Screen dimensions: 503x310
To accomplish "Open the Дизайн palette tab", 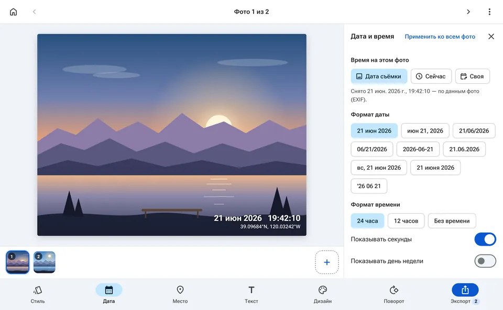I will pyautogui.click(x=322, y=294).
